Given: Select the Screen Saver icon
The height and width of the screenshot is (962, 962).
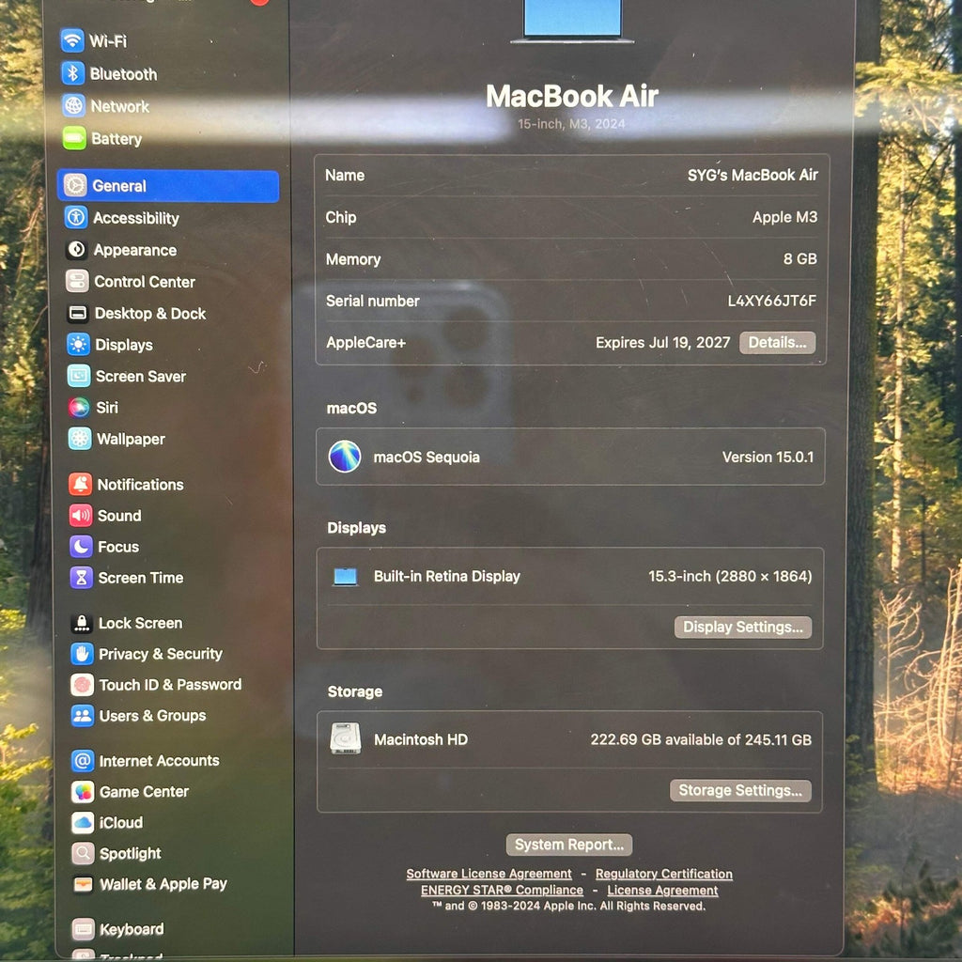Looking at the screenshot, I should click(x=79, y=376).
